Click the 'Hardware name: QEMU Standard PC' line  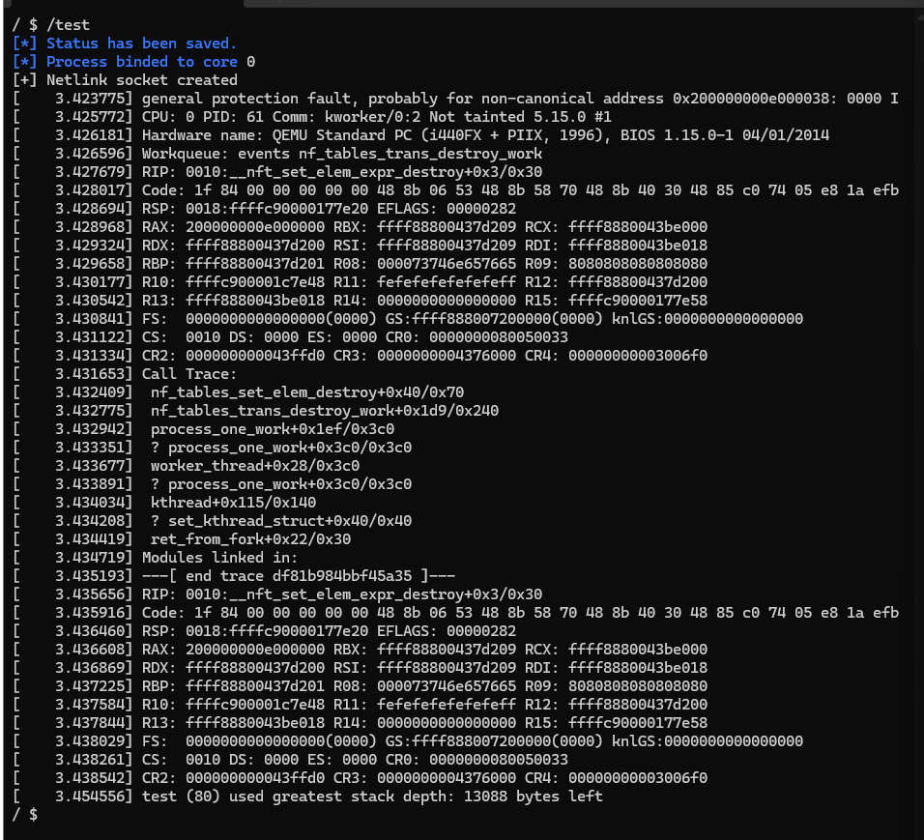(420, 135)
